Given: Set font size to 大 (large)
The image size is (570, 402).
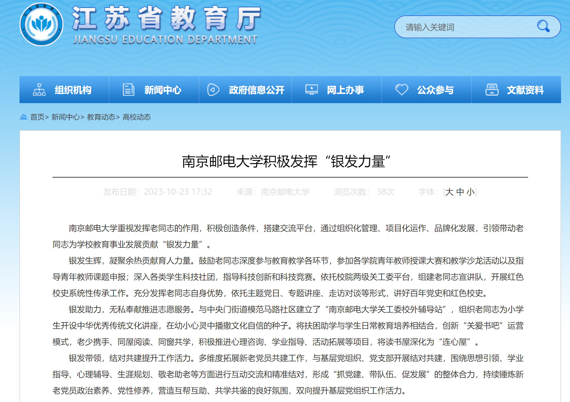Looking at the screenshot, I should pos(449,192).
